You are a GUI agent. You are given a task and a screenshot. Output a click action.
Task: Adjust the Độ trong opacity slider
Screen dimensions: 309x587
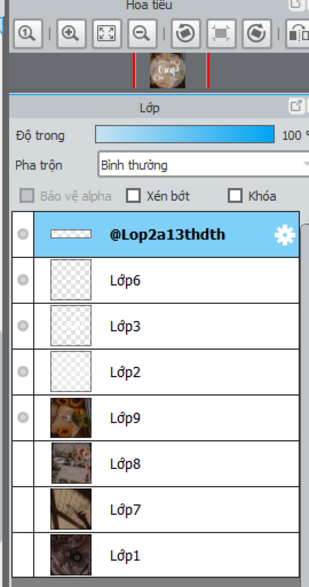point(185,134)
